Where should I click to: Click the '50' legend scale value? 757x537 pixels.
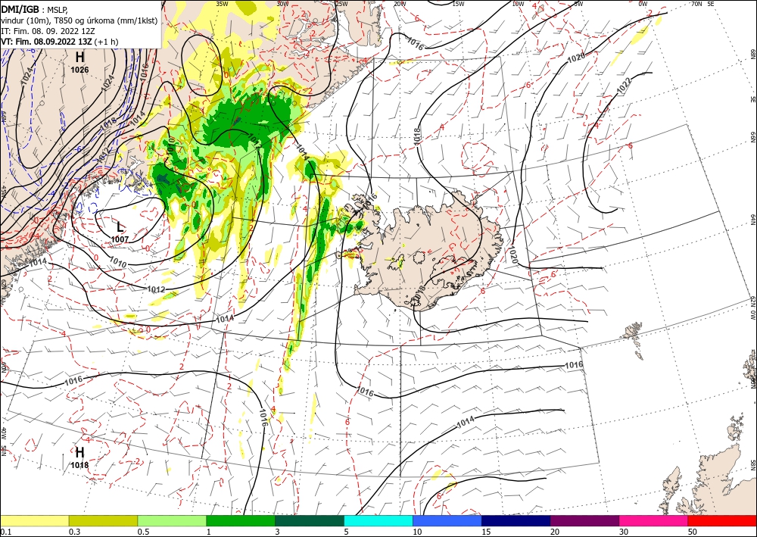(692, 532)
